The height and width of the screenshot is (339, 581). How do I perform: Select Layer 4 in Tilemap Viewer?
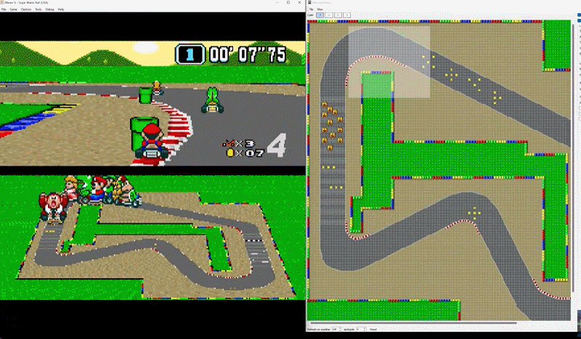tap(347, 15)
